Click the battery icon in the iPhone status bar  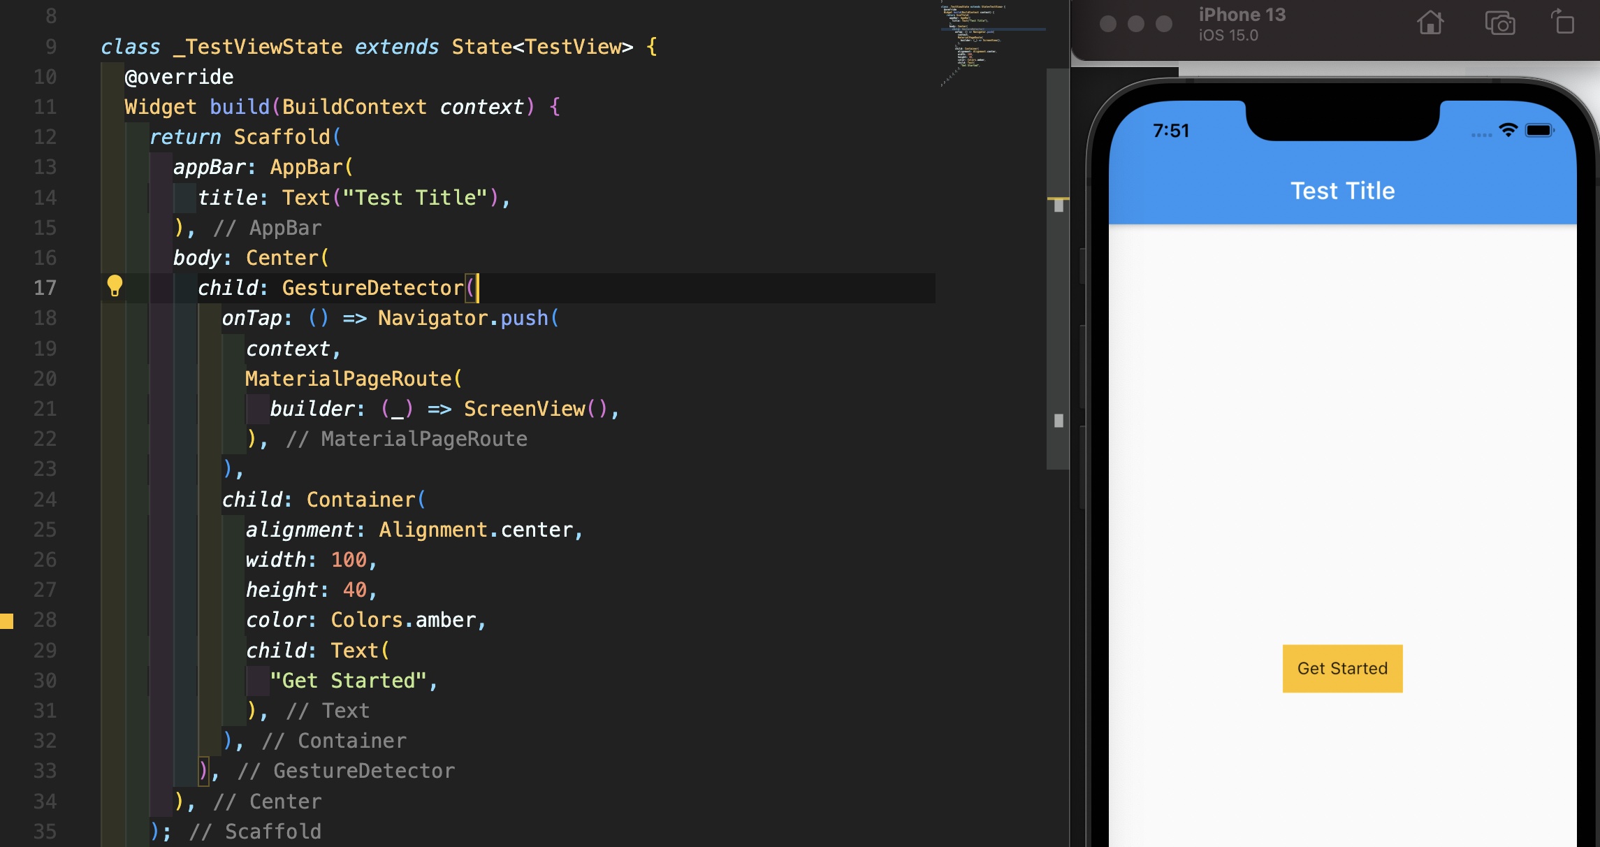pyautogui.click(x=1539, y=131)
